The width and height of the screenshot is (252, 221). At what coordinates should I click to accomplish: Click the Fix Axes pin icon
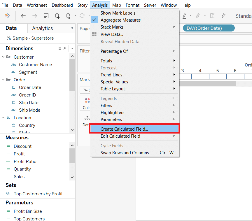tap(223, 16)
